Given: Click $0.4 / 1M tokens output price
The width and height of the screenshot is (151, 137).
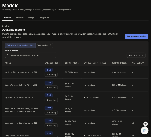Looking at the screenshot, I should (119, 97).
